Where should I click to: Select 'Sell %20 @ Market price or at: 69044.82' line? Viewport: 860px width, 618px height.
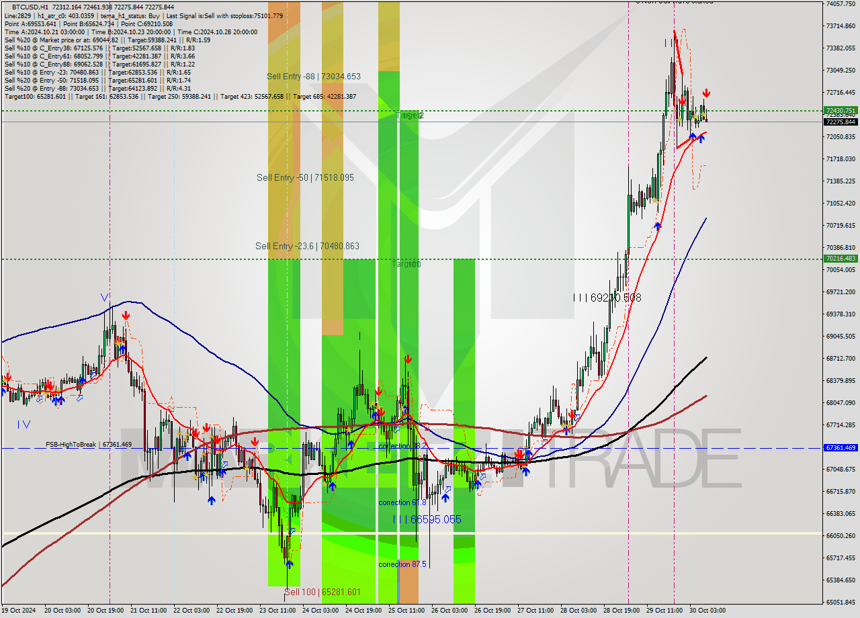107,40
